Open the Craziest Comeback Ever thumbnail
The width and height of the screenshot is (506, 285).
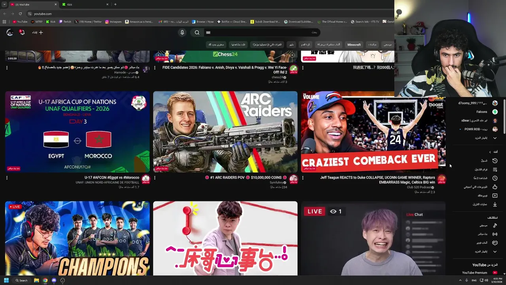click(x=373, y=132)
